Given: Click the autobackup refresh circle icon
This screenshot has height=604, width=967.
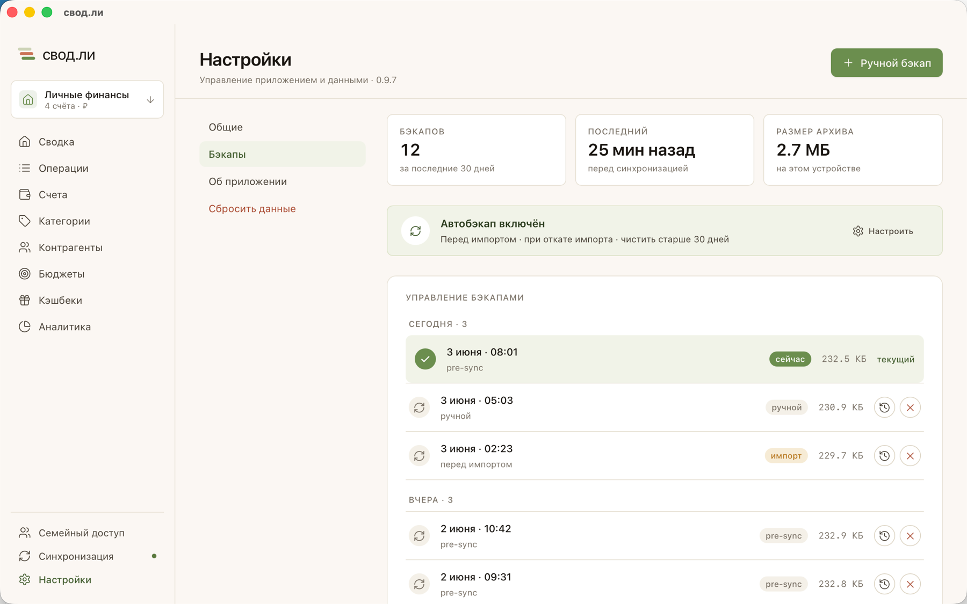Looking at the screenshot, I should 415,231.
